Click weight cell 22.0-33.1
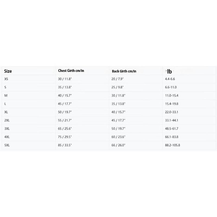217x217 pixels. (171, 112)
